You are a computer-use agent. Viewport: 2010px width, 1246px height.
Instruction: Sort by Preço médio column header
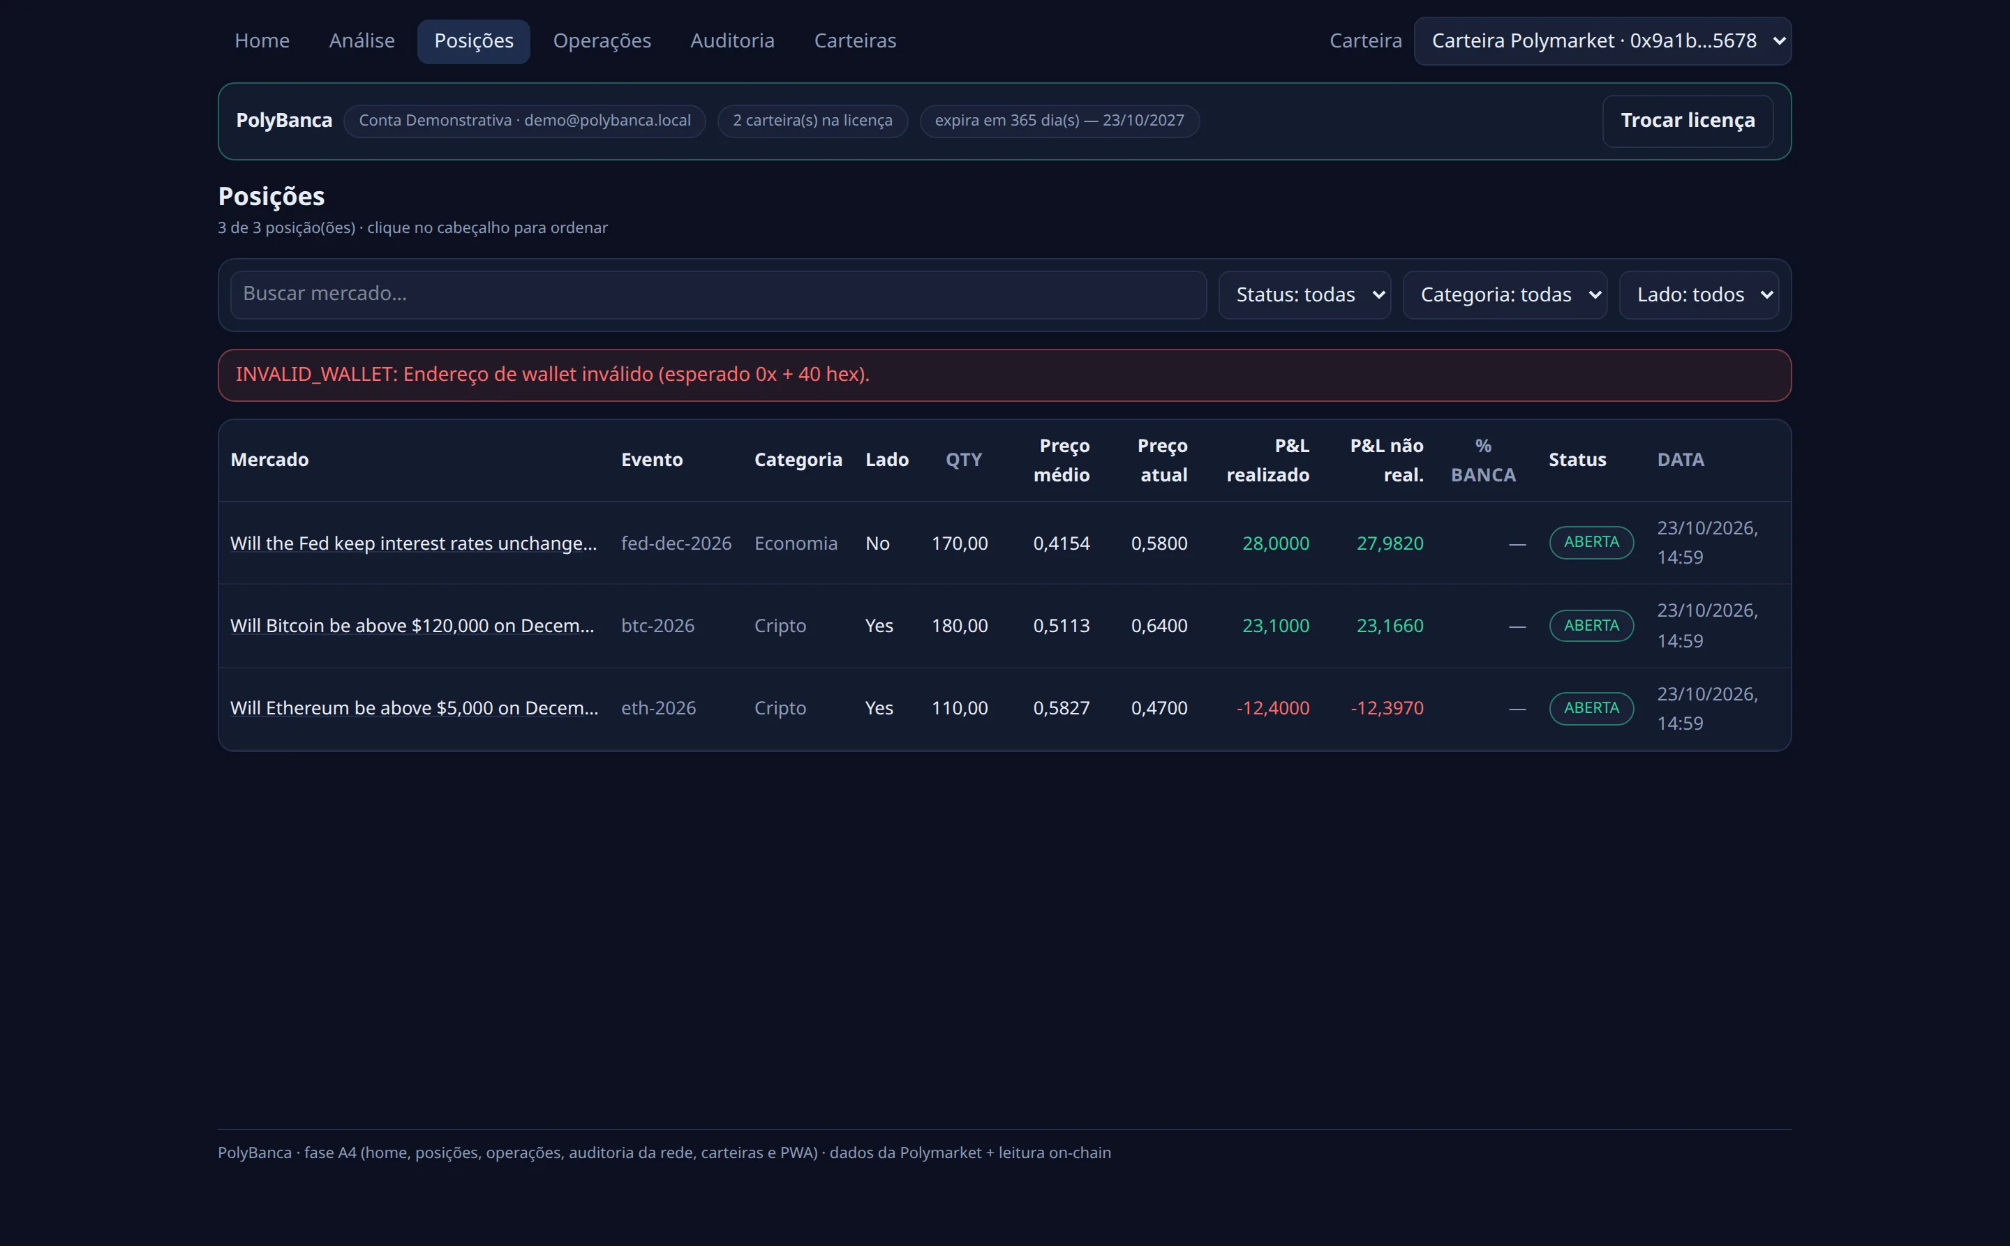pos(1062,460)
